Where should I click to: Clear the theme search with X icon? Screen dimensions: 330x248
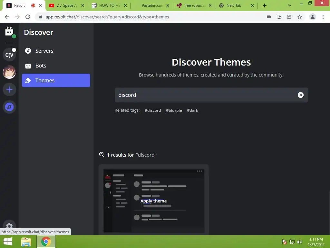point(301,95)
